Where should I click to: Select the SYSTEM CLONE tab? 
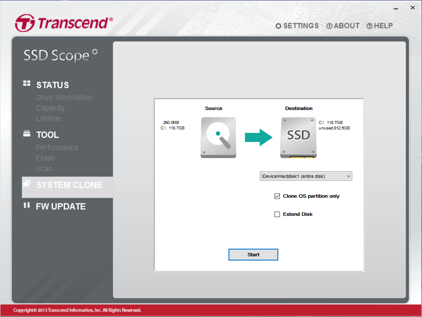(x=69, y=185)
